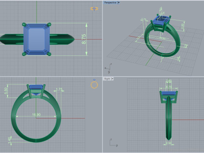Image resolution: width=204 pixels, height=153 pixels.
Task: Select the 5.50 dimension in front view
Action: tap(6, 91)
